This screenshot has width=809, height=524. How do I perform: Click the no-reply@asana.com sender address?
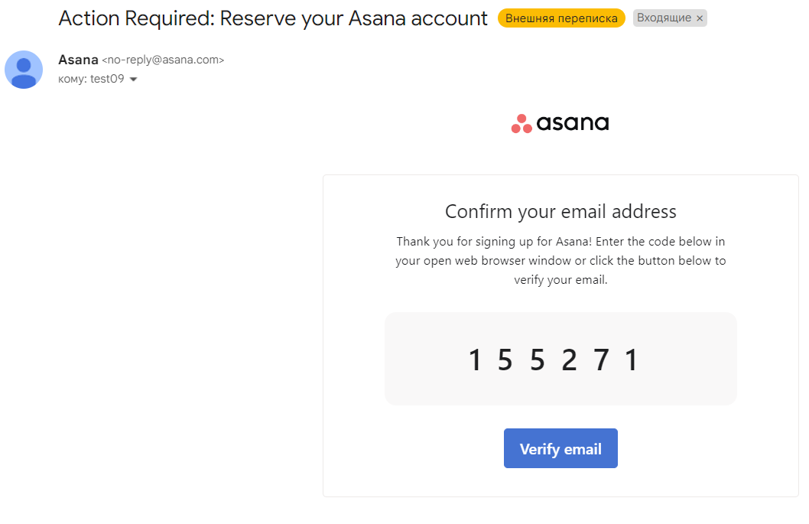163,60
